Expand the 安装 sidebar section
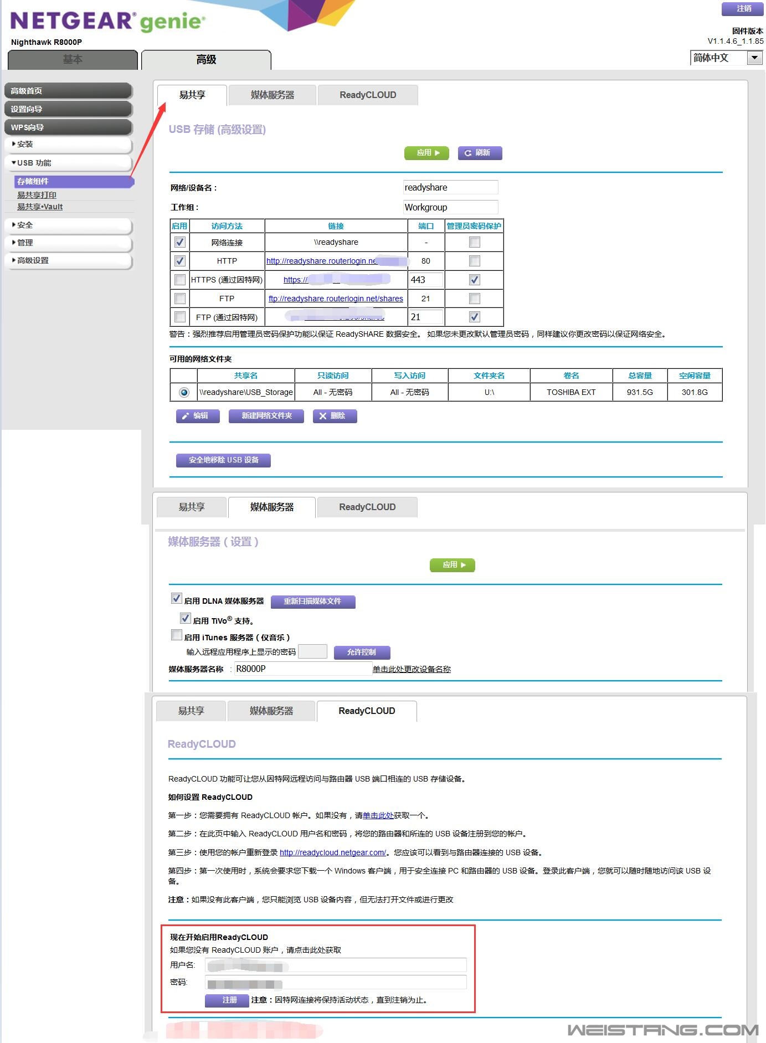This screenshot has height=1043, width=766. point(68,145)
